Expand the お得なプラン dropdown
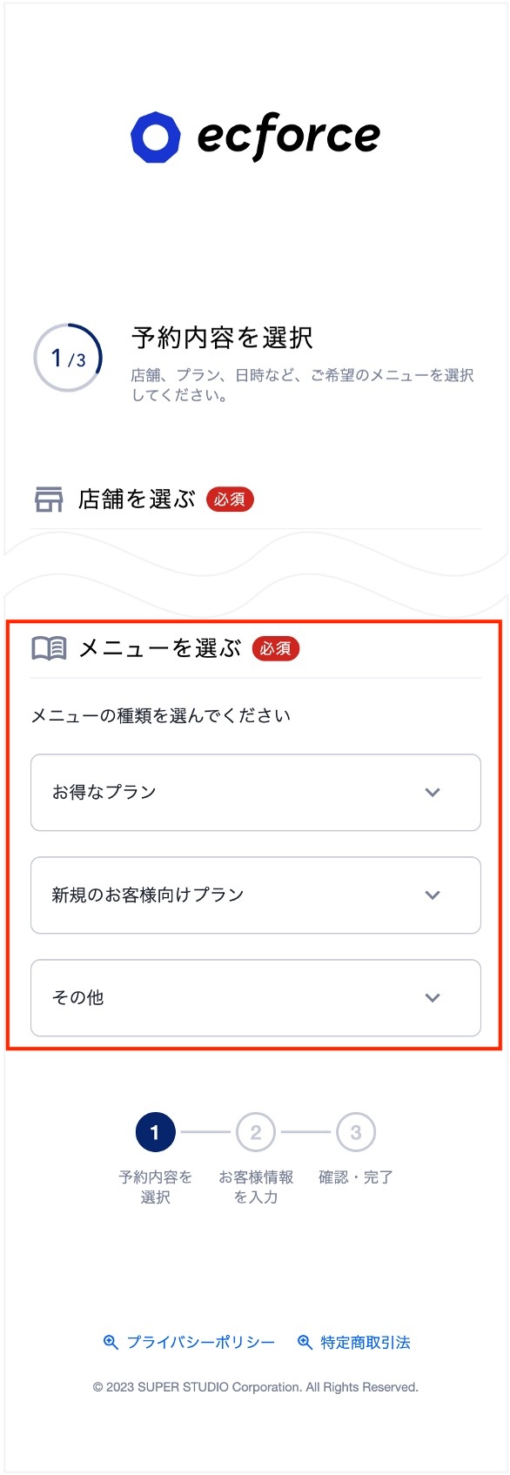Screen dimensions: 510x1475 256,792
